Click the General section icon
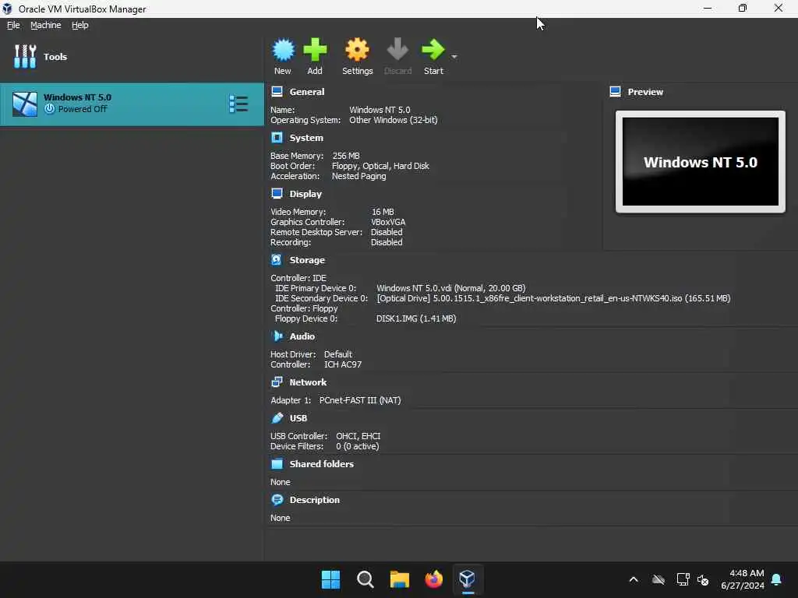The image size is (798, 598). (x=277, y=92)
